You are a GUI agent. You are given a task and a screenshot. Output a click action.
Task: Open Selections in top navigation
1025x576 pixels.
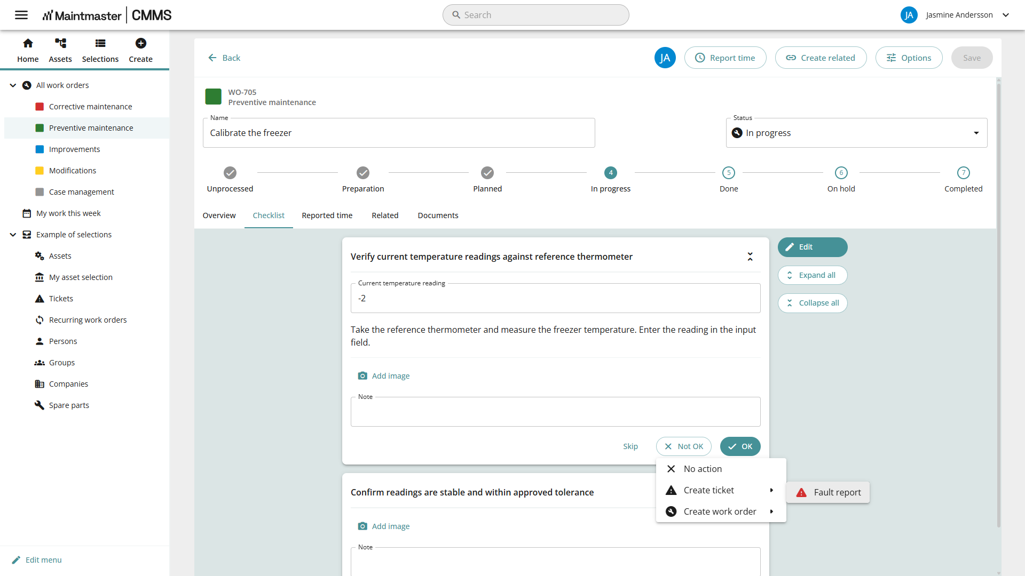[x=100, y=50]
